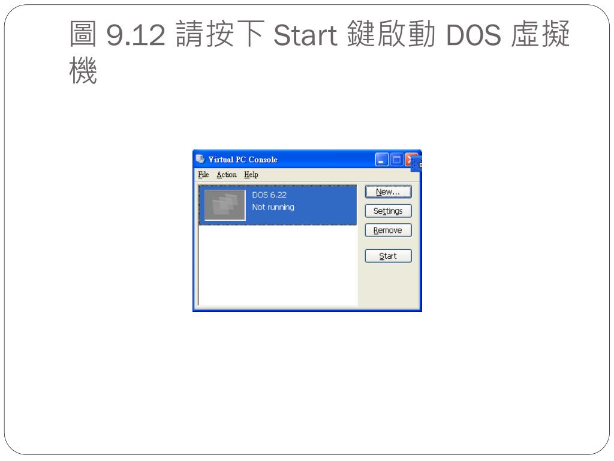Select the DOS 6.22 virtual machine thumbnail
The image size is (614, 461).
coord(225,205)
